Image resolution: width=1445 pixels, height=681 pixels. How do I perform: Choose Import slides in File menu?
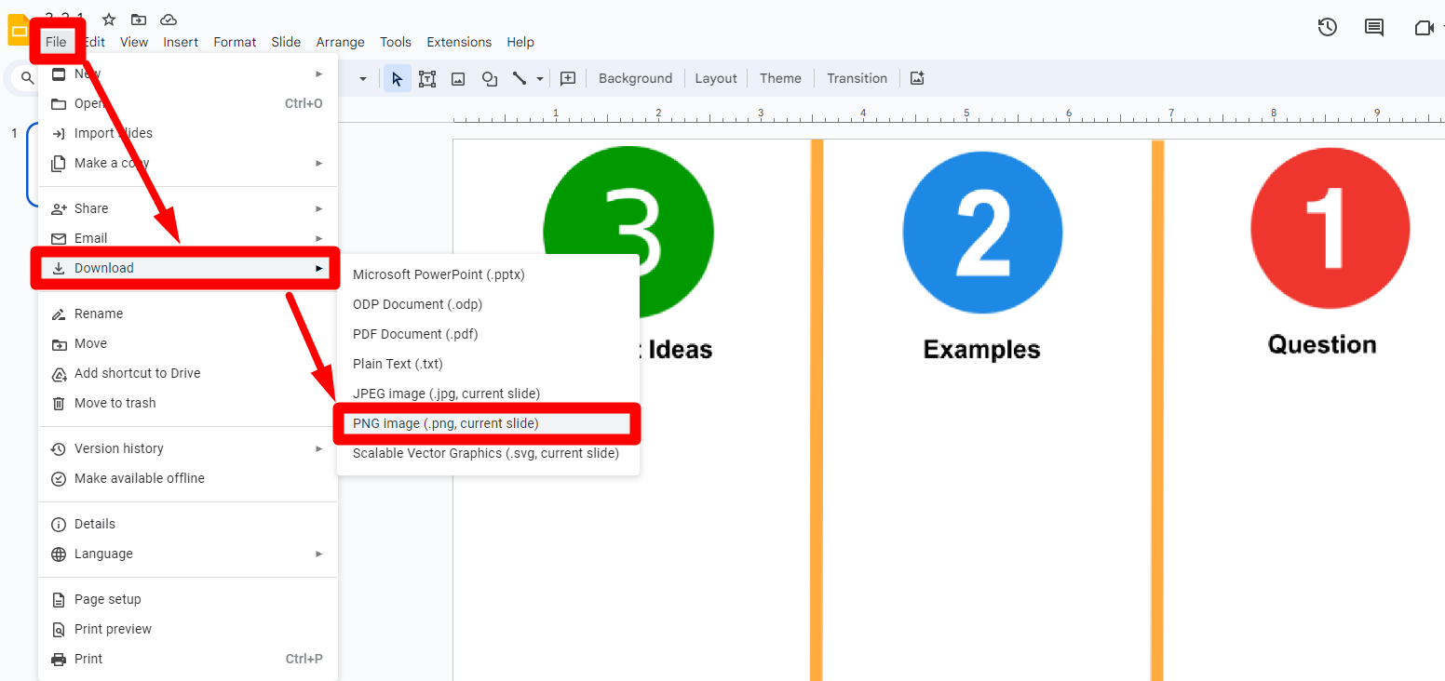(x=188, y=133)
